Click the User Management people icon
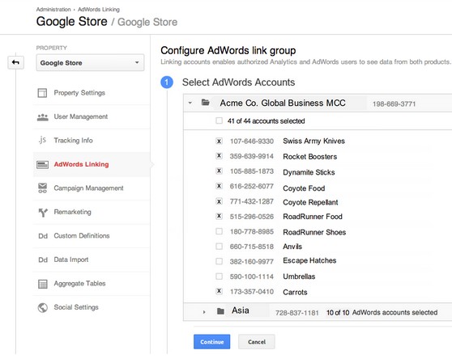452x363 pixels. [43, 117]
